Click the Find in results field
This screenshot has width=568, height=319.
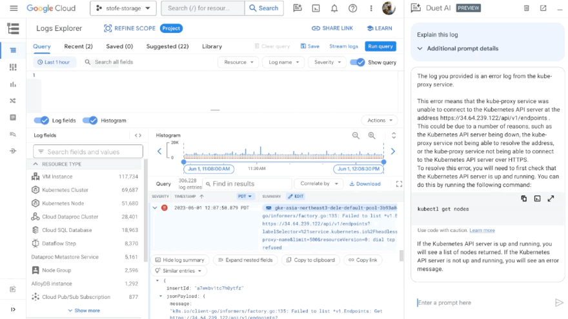tap(247, 184)
